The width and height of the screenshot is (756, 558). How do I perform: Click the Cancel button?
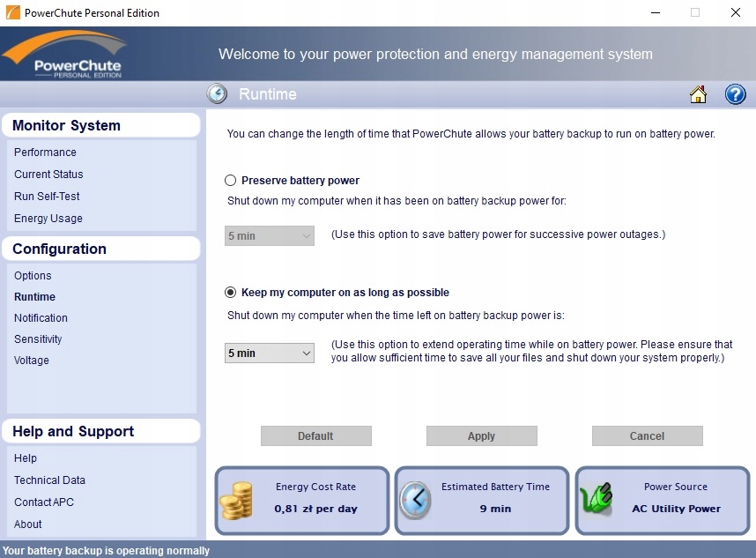pos(648,436)
